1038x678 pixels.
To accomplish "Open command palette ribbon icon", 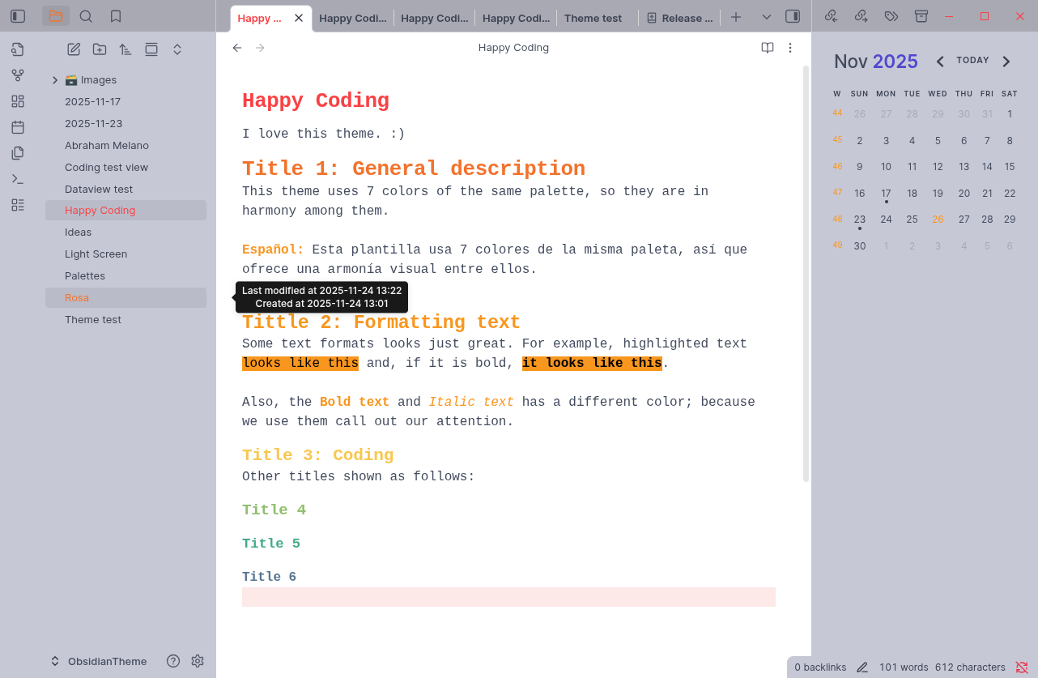I will [x=18, y=179].
